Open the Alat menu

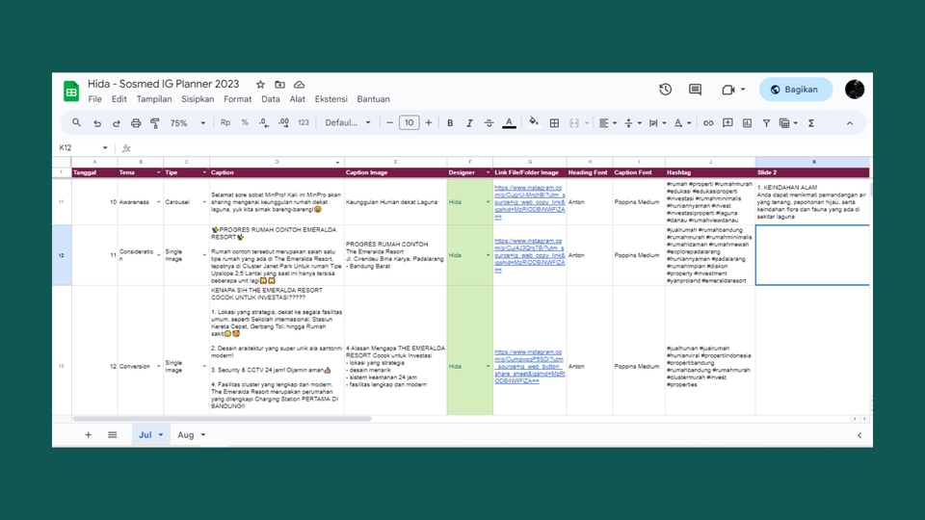(x=298, y=99)
